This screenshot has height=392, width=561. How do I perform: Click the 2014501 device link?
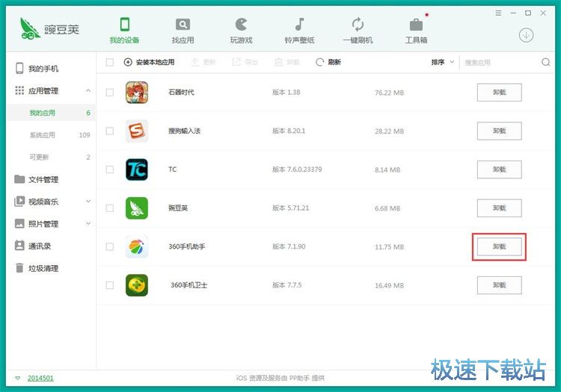(x=40, y=378)
